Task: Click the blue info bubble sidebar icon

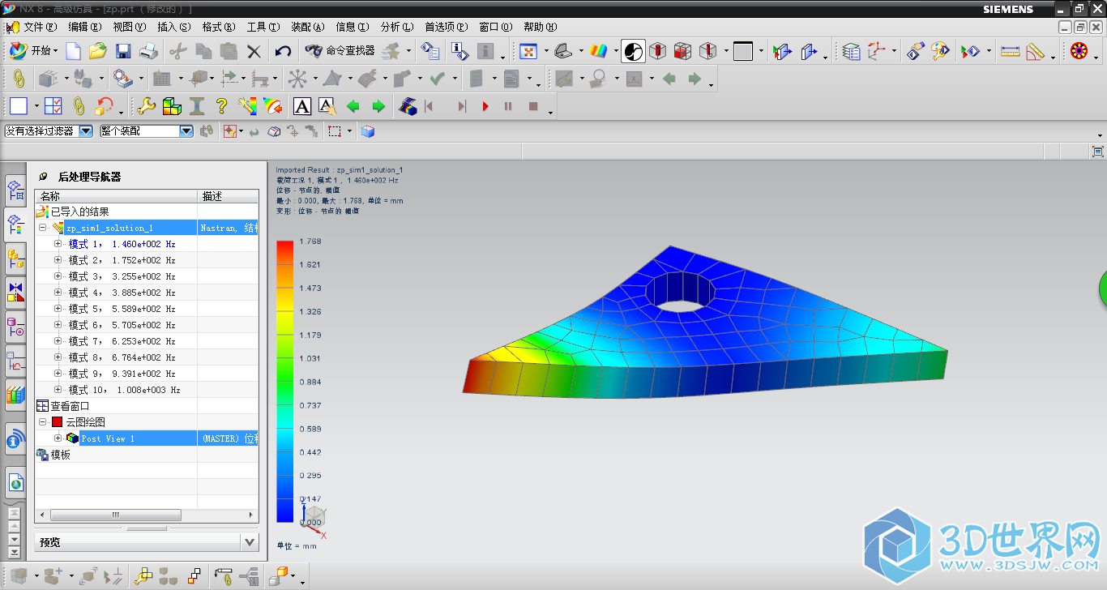Action: pyautogui.click(x=15, y=441)
